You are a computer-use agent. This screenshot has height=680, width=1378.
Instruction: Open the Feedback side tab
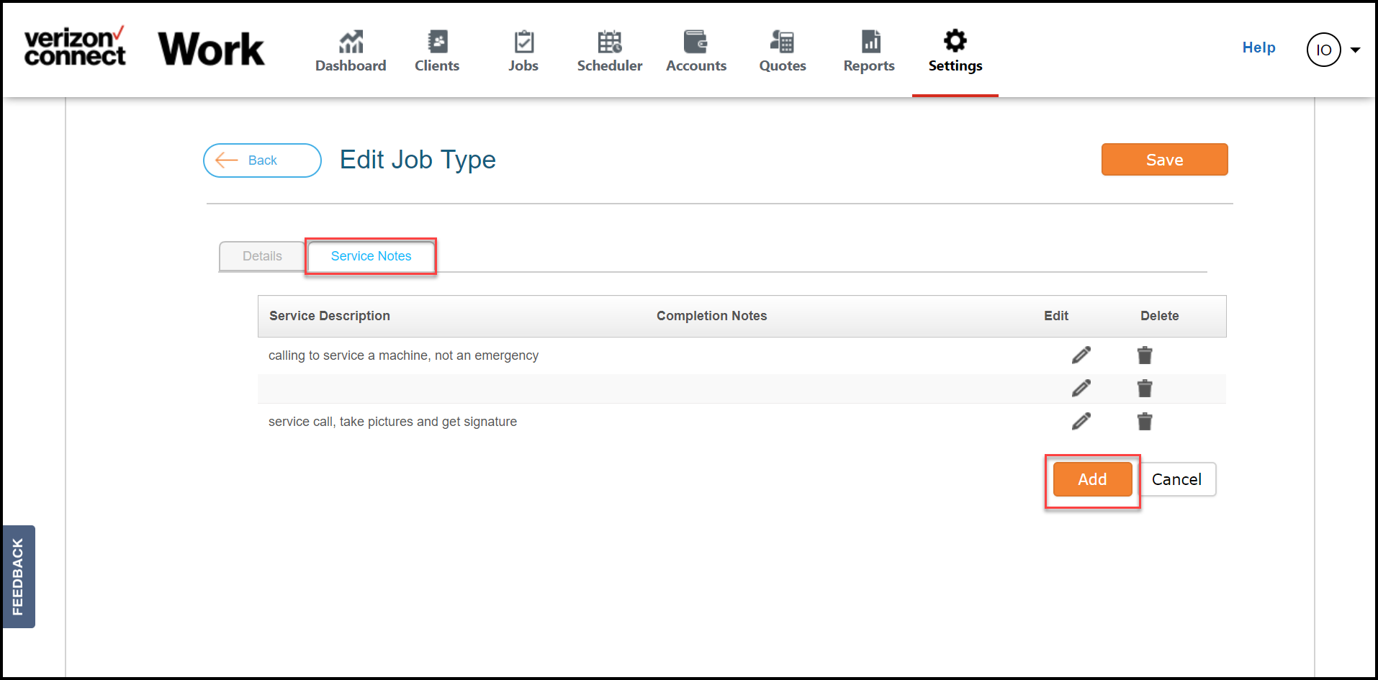click(x=19, y=576)
